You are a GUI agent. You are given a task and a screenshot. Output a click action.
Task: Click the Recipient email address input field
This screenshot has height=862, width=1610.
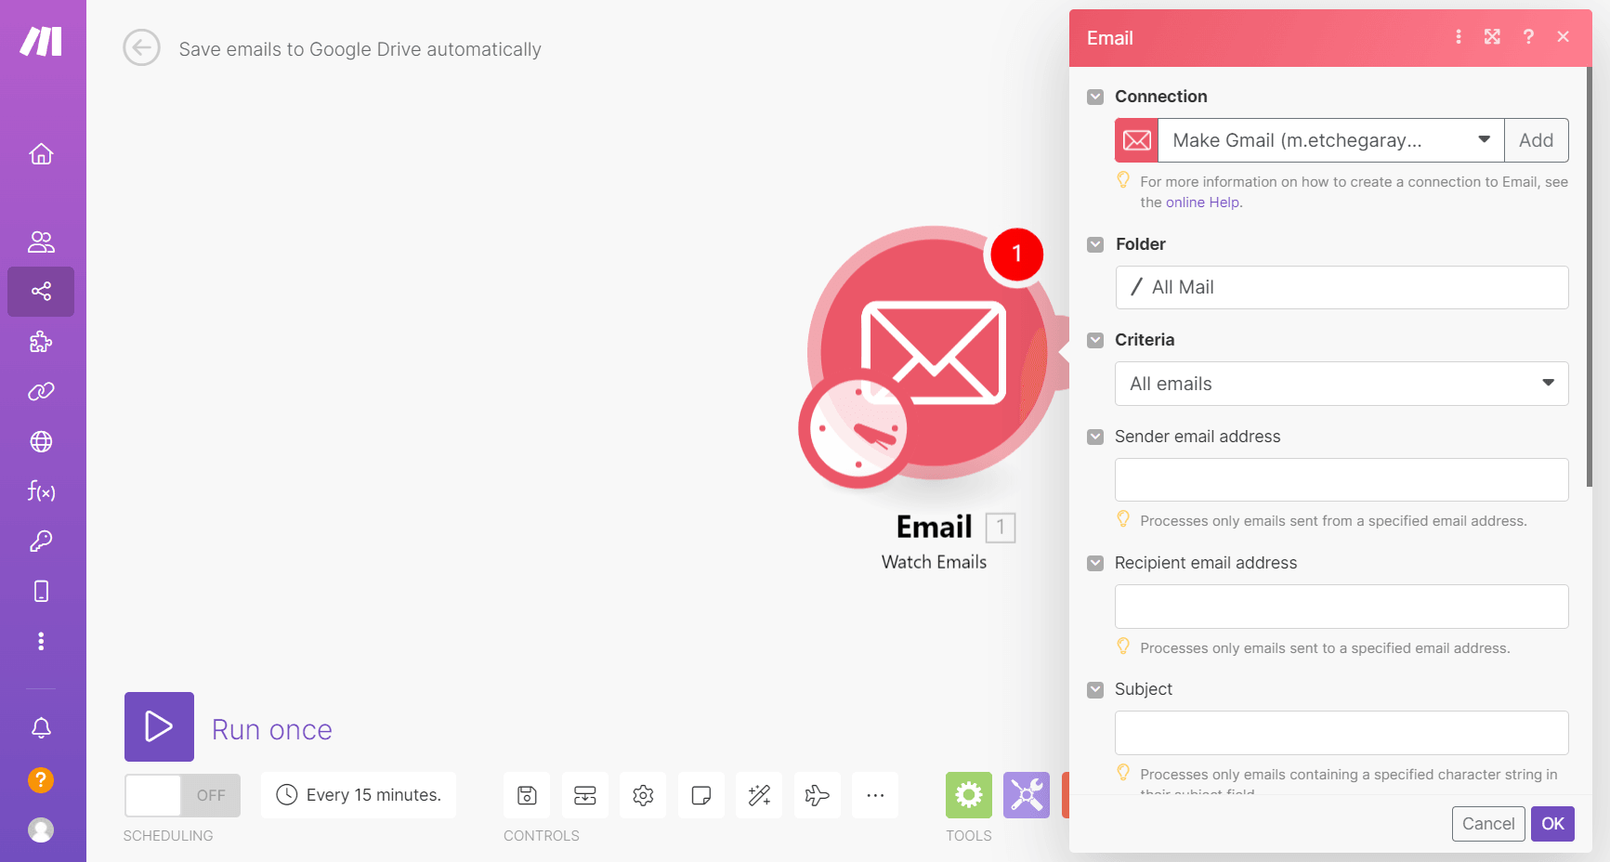(x=1341, y=606)
